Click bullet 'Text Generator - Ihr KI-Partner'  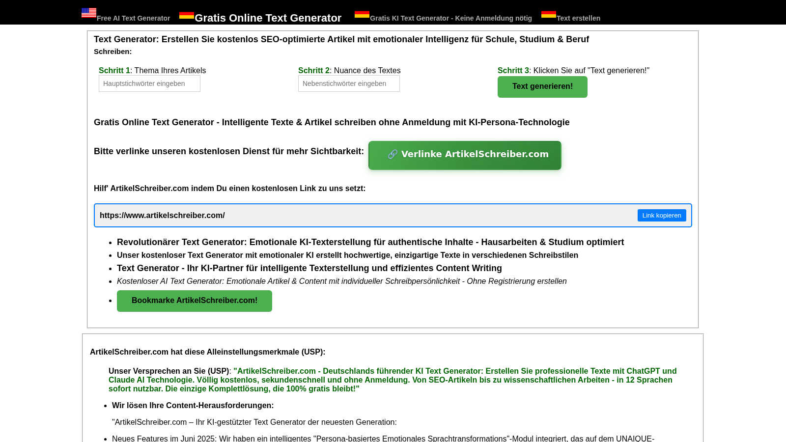[309, 268]
